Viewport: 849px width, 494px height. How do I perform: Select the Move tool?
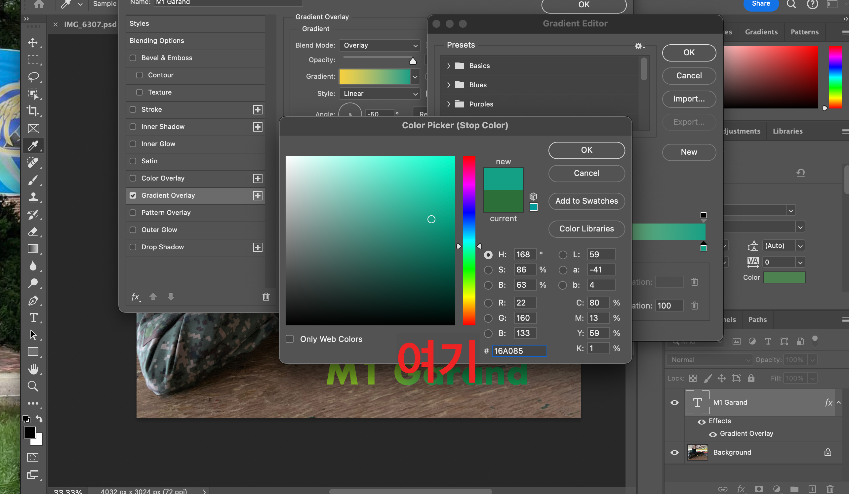point(33,42)
